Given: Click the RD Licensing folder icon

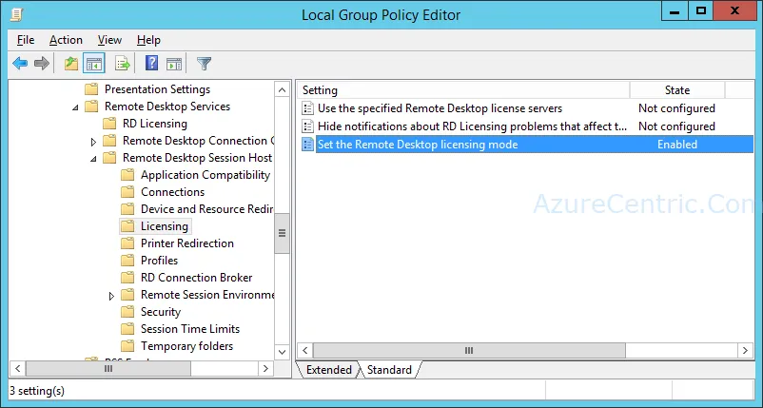Looking at the screenshot, I should [109, 124].
